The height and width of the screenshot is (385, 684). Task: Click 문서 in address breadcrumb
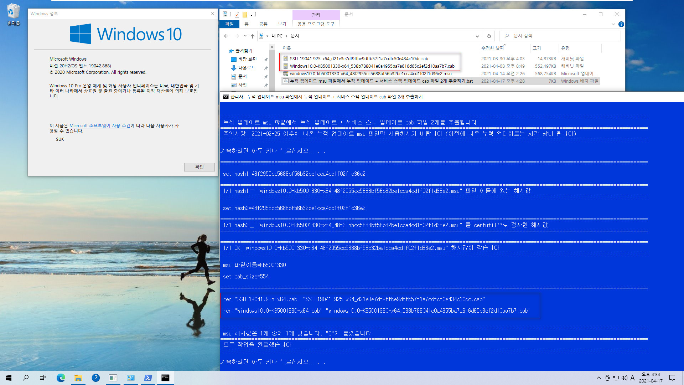(295, 36)
